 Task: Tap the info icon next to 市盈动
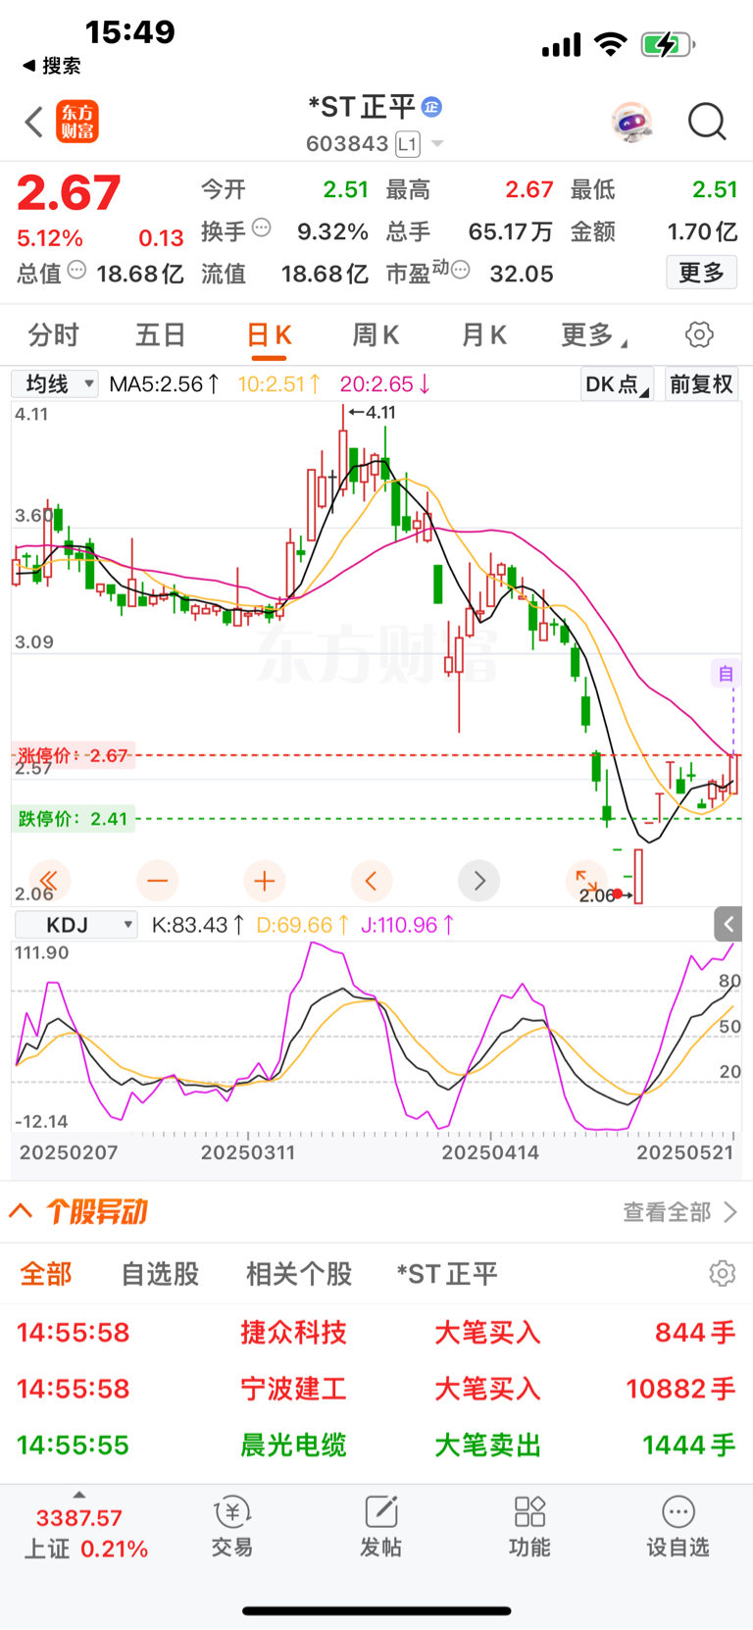[x=461, y=269]
